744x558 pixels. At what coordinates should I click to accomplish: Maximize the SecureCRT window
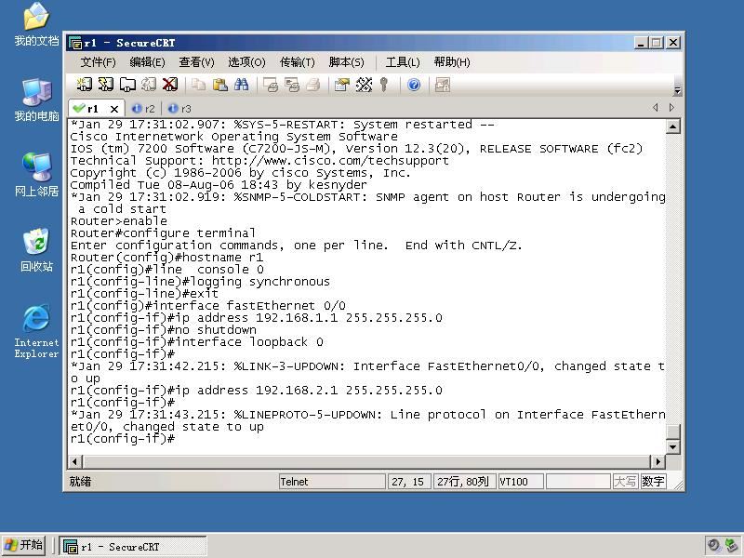click(x=657, y=43)
